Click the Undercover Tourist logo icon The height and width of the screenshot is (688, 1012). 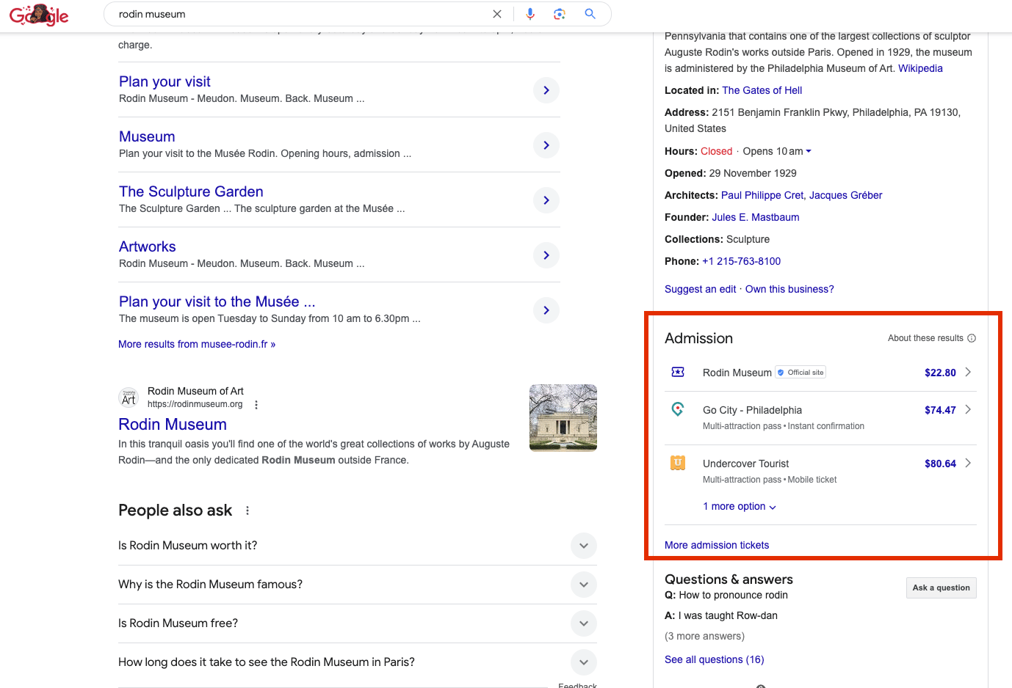tap(678, 463)
